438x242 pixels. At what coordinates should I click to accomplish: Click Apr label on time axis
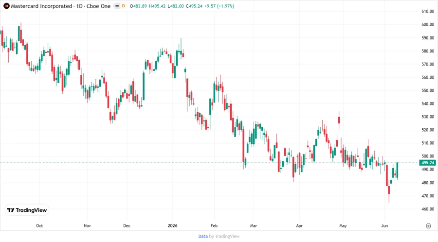click(299, 226)
